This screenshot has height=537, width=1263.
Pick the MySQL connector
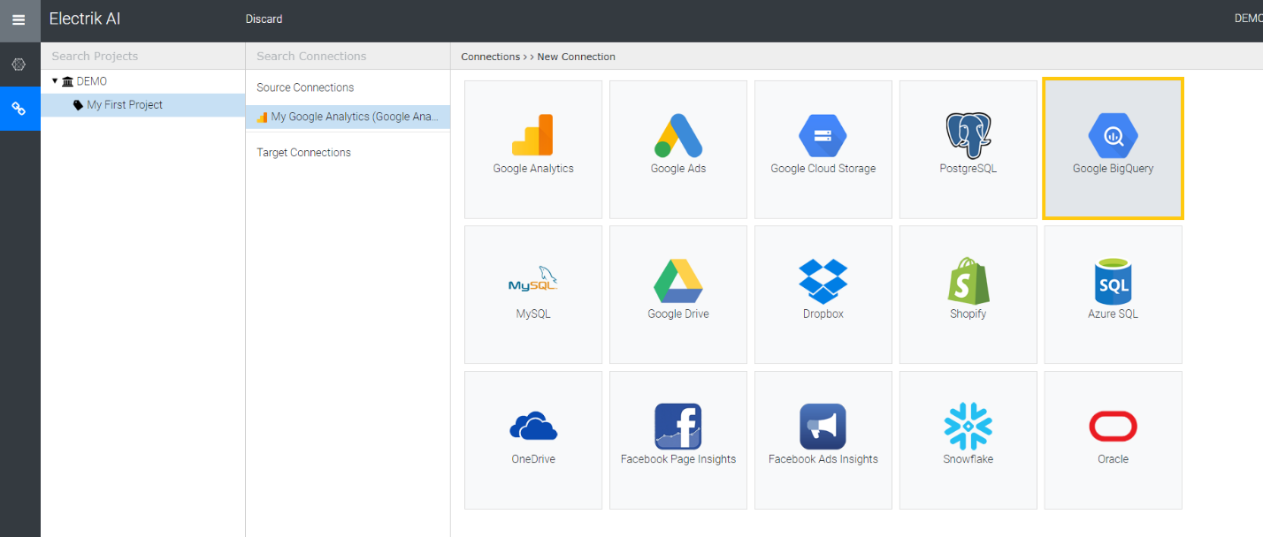click(532, 294)
